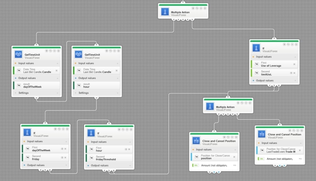Click the green 0% badge in the position block

coord(195,165)
